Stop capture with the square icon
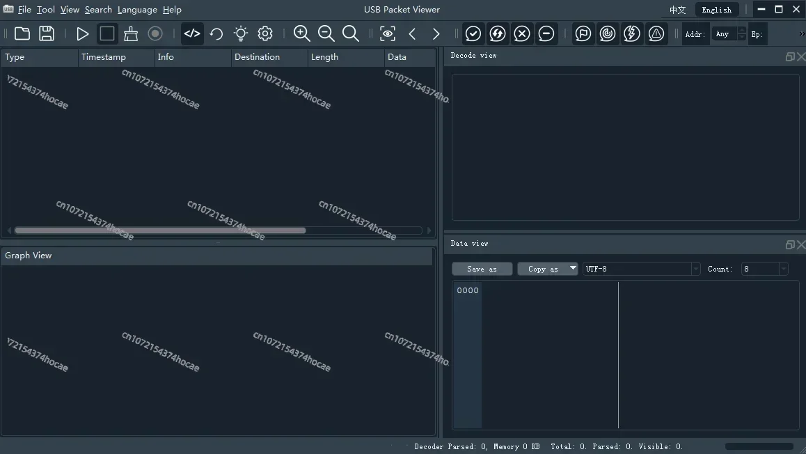 pyautogui.click(x=107, y=34)
